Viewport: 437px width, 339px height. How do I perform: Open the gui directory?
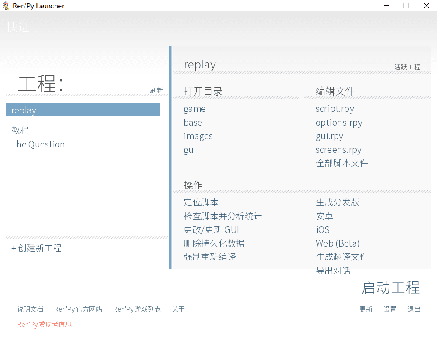point(190,150)
